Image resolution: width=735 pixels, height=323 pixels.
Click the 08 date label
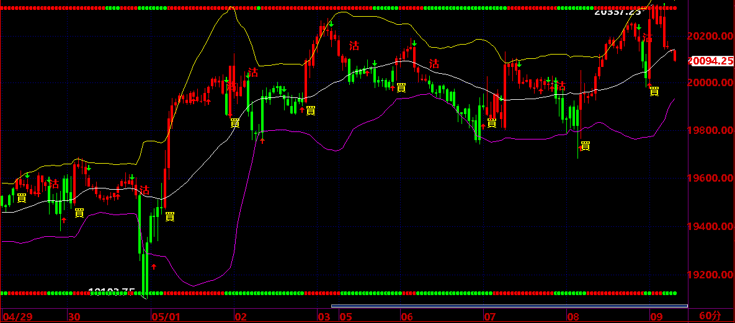[x=572, y=317]
